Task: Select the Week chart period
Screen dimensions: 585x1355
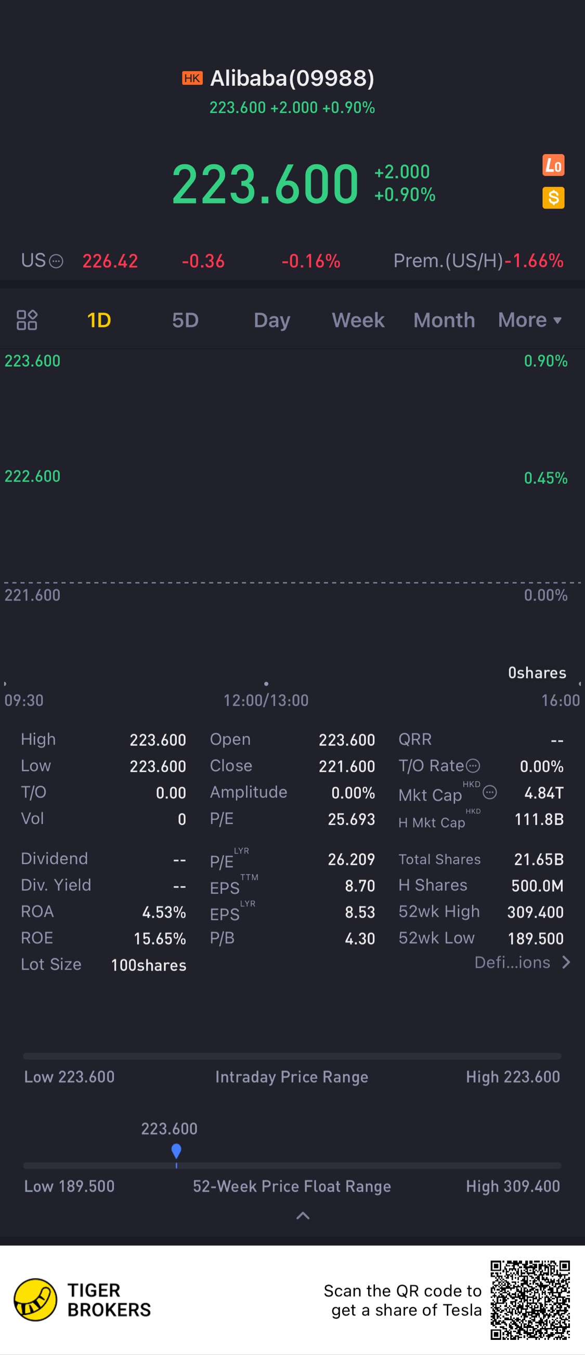Action: coord(358,320)
